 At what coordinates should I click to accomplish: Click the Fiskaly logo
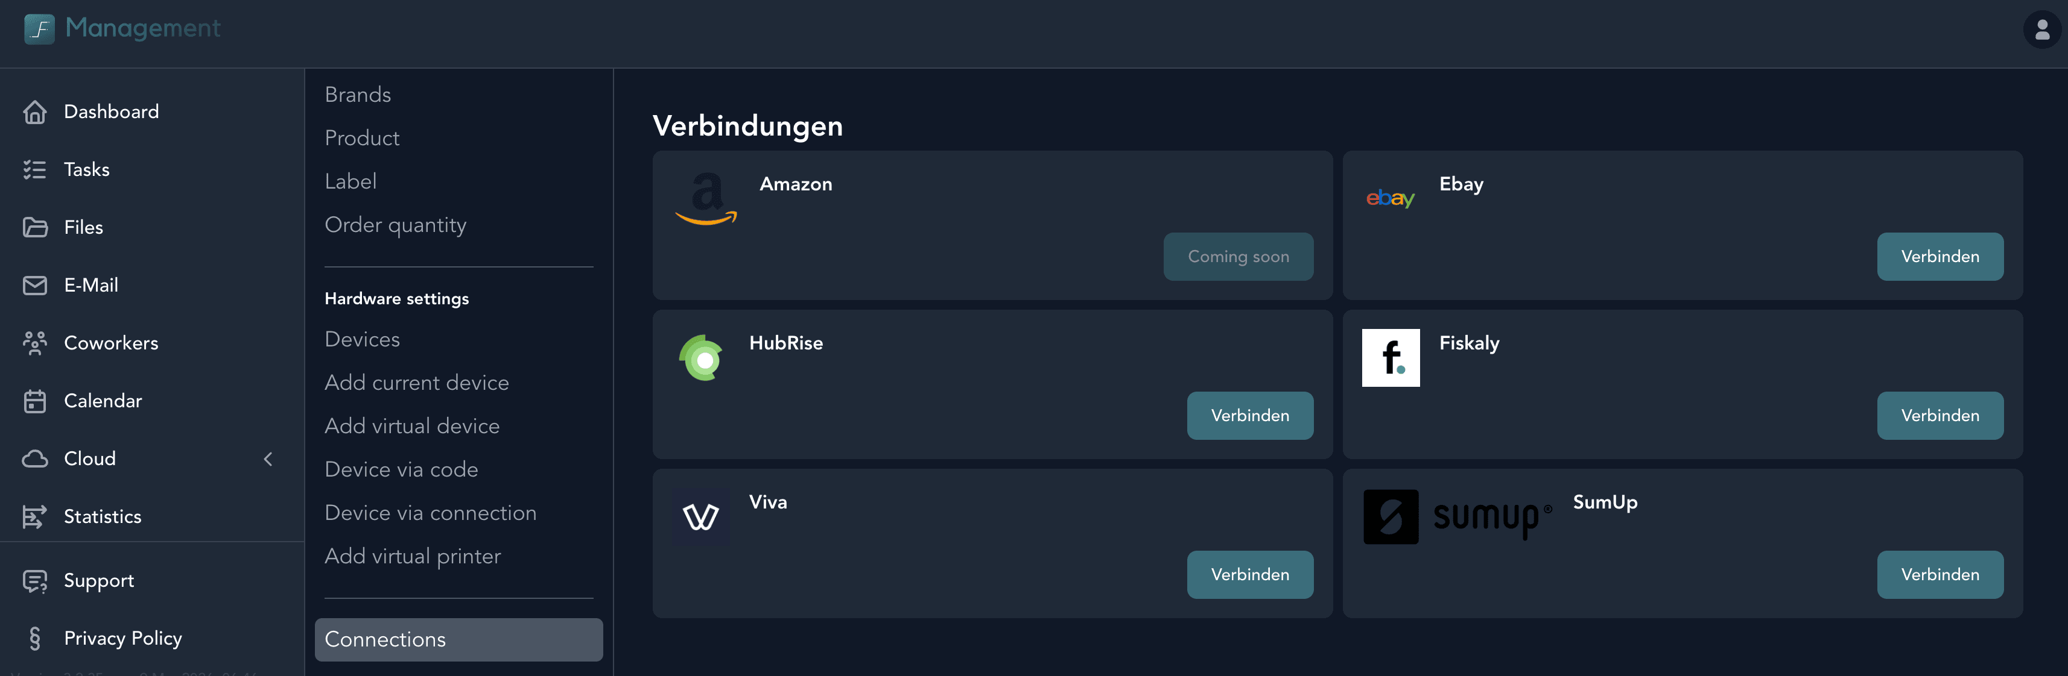1391,358
